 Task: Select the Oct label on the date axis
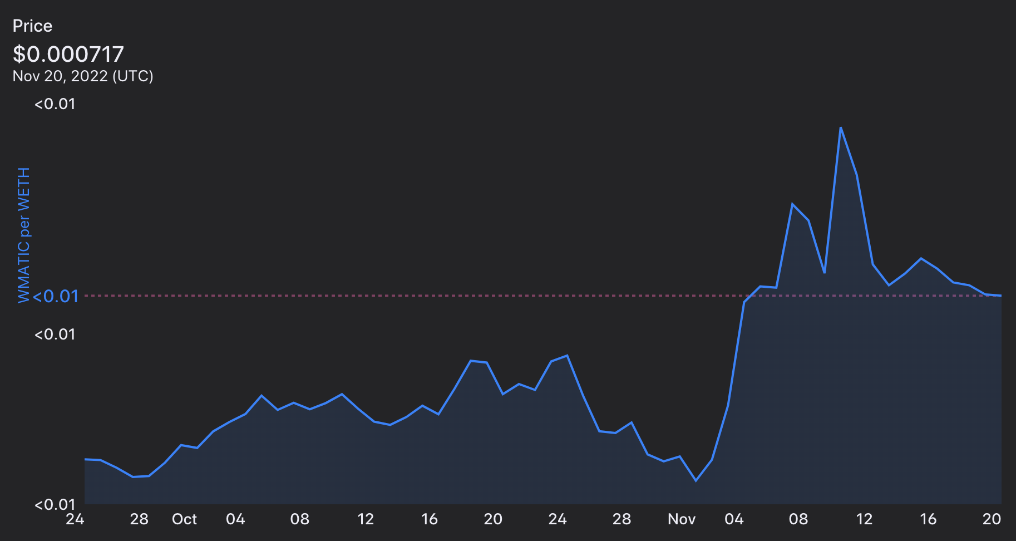[184, 519]
